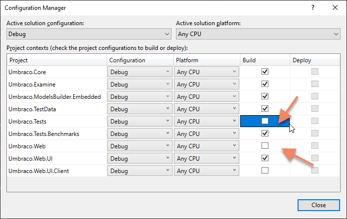347x219 pixels.
Task: Select the Umbraco.Web.UI.Client project name
Action: [x=39, y=171]
